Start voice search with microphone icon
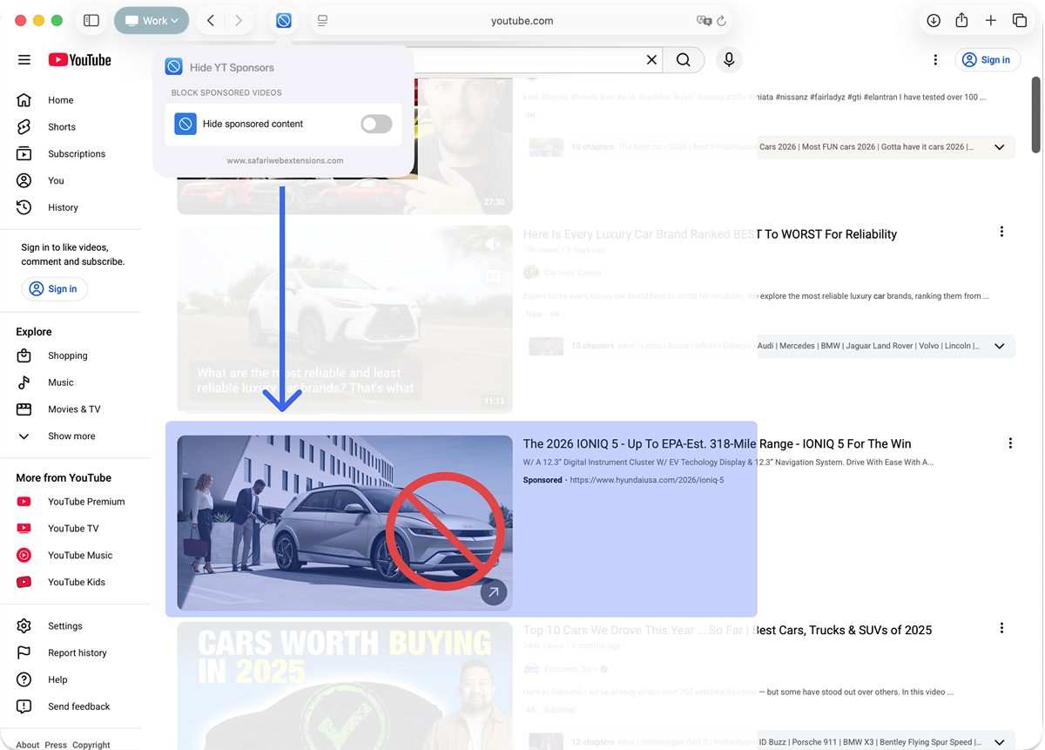The width and height of the screenshot is (1045, 750). (x=729, y=59)
